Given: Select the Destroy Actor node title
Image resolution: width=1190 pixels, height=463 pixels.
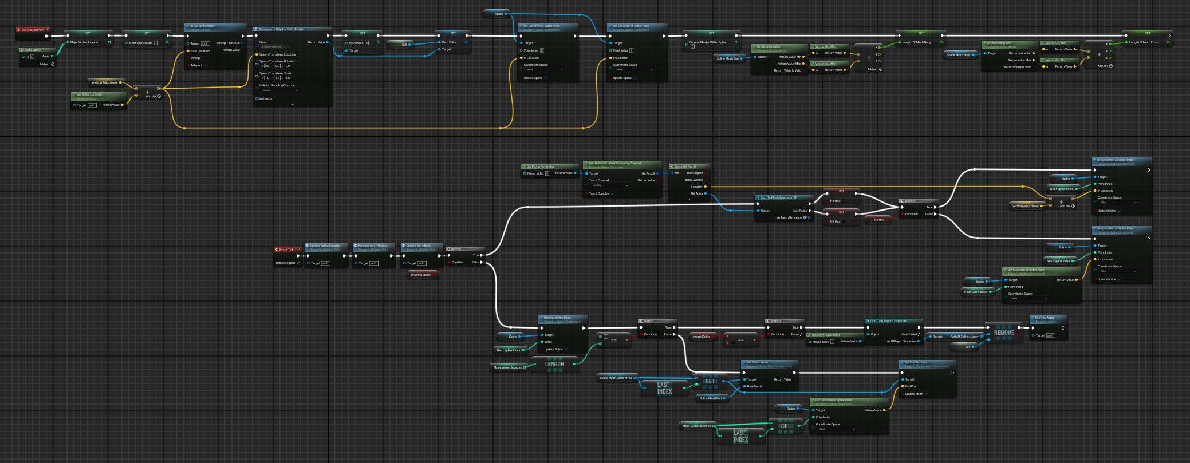Looking at the screenshot, I should [x=1045, y=318].
